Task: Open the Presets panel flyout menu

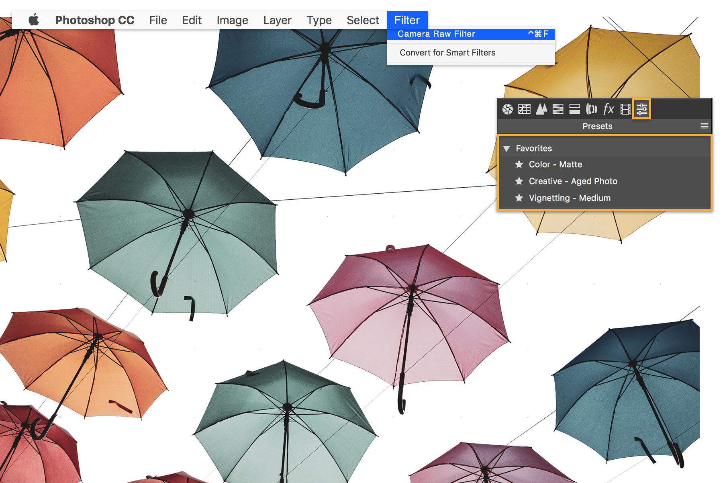Action: [x=704, y=126]
